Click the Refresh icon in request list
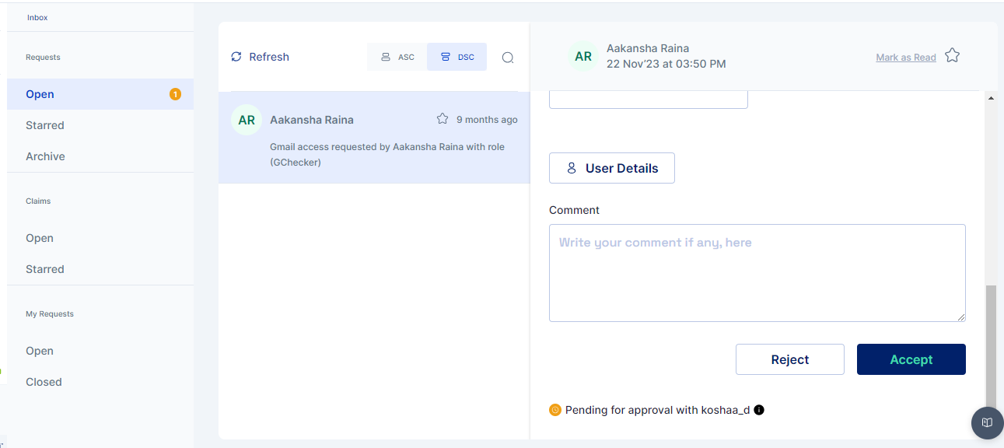 236,57
